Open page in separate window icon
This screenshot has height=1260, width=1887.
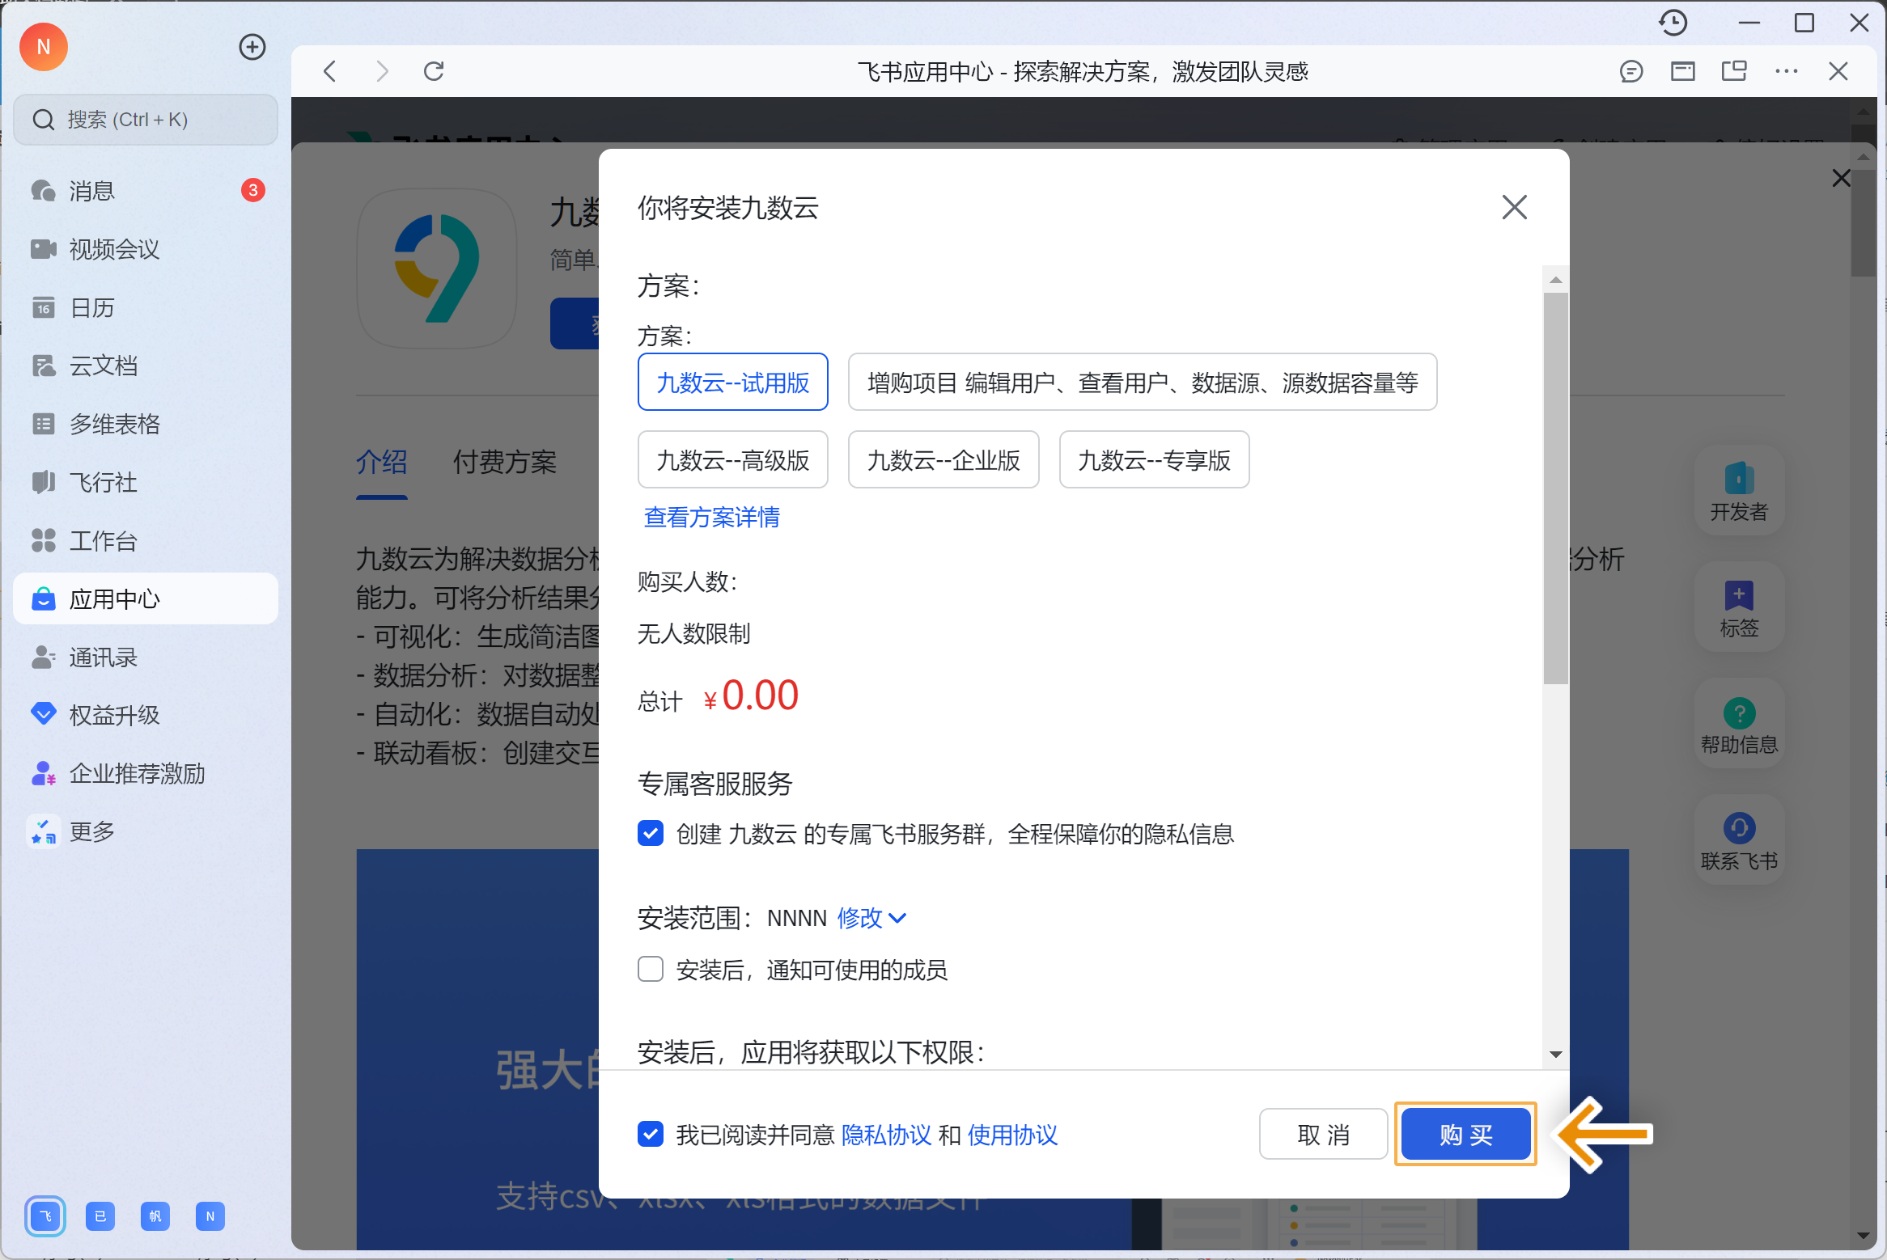[1735, 71]
